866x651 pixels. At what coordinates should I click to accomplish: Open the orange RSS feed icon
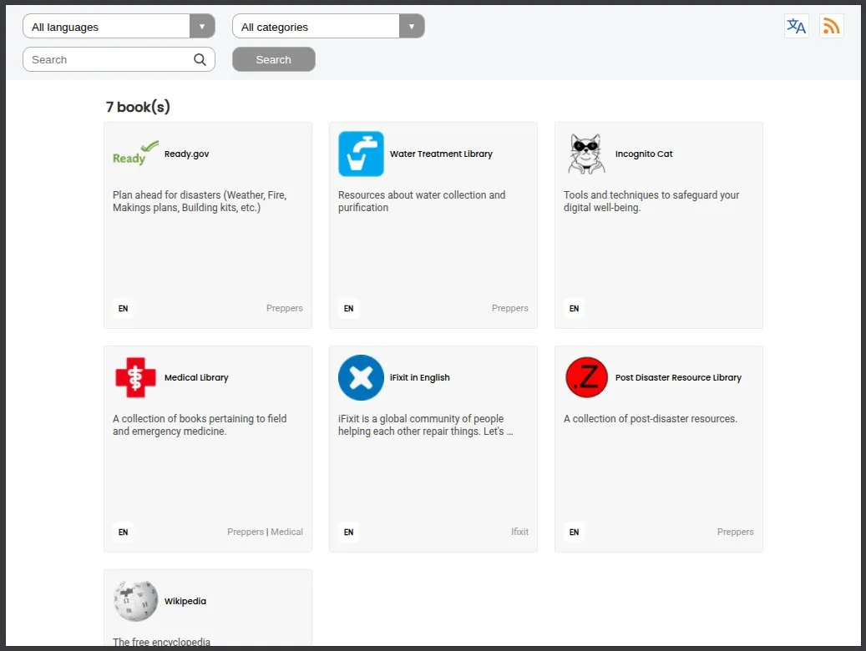pyautogui.click(x=831, y=26)
